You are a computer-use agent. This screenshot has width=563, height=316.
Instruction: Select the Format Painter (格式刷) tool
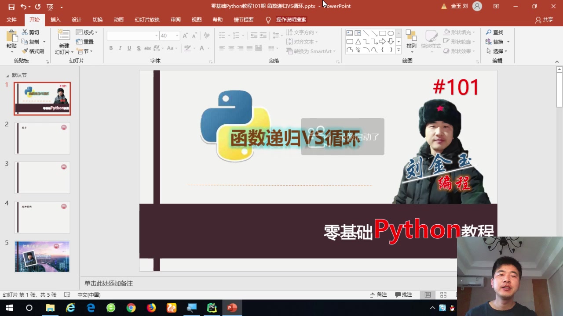pos(33,51)
